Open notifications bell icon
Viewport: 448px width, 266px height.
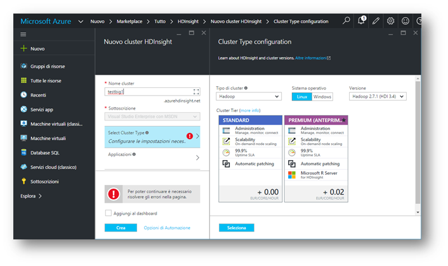coord(362,20)
